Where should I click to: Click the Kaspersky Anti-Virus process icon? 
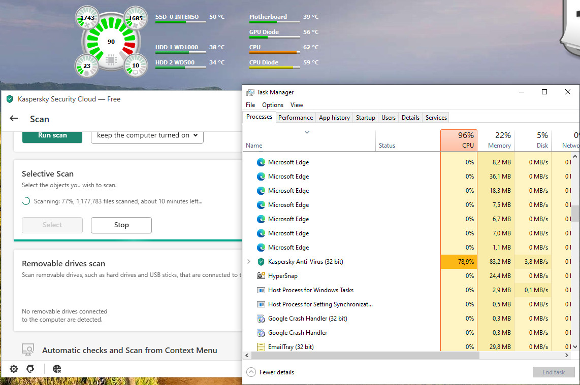coord(261,262)
